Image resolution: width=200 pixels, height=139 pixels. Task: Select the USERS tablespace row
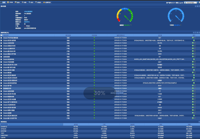100,138
